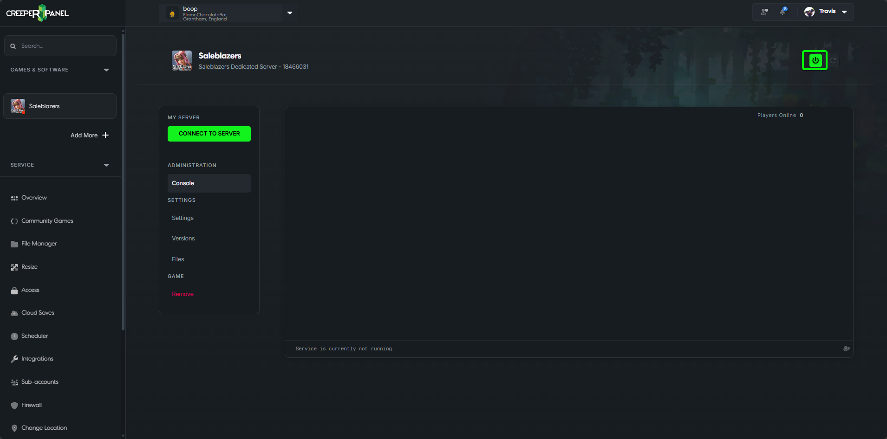Image resolution: width=887 pixels, height=439 pixels.
Task: Open the notifications bell
Action: [x=783, y=11]
